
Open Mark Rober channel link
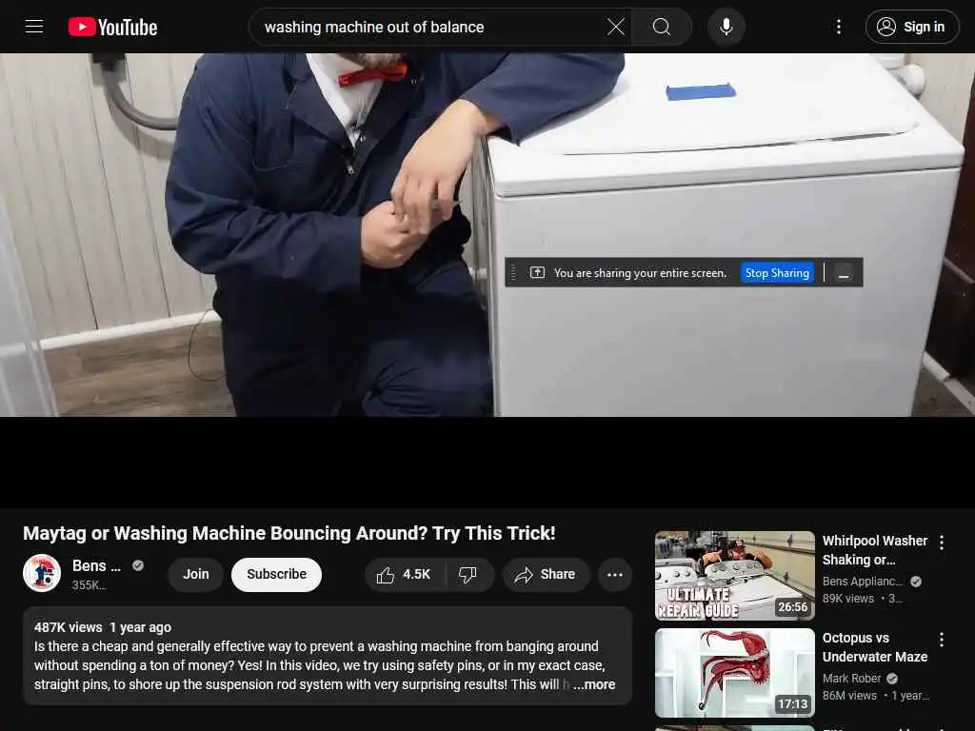pyautogui.click(x=851, y=678)
